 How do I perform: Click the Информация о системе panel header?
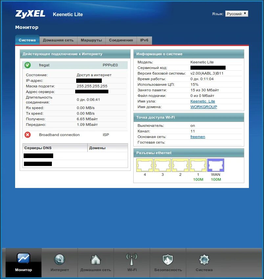click(189, 54)
